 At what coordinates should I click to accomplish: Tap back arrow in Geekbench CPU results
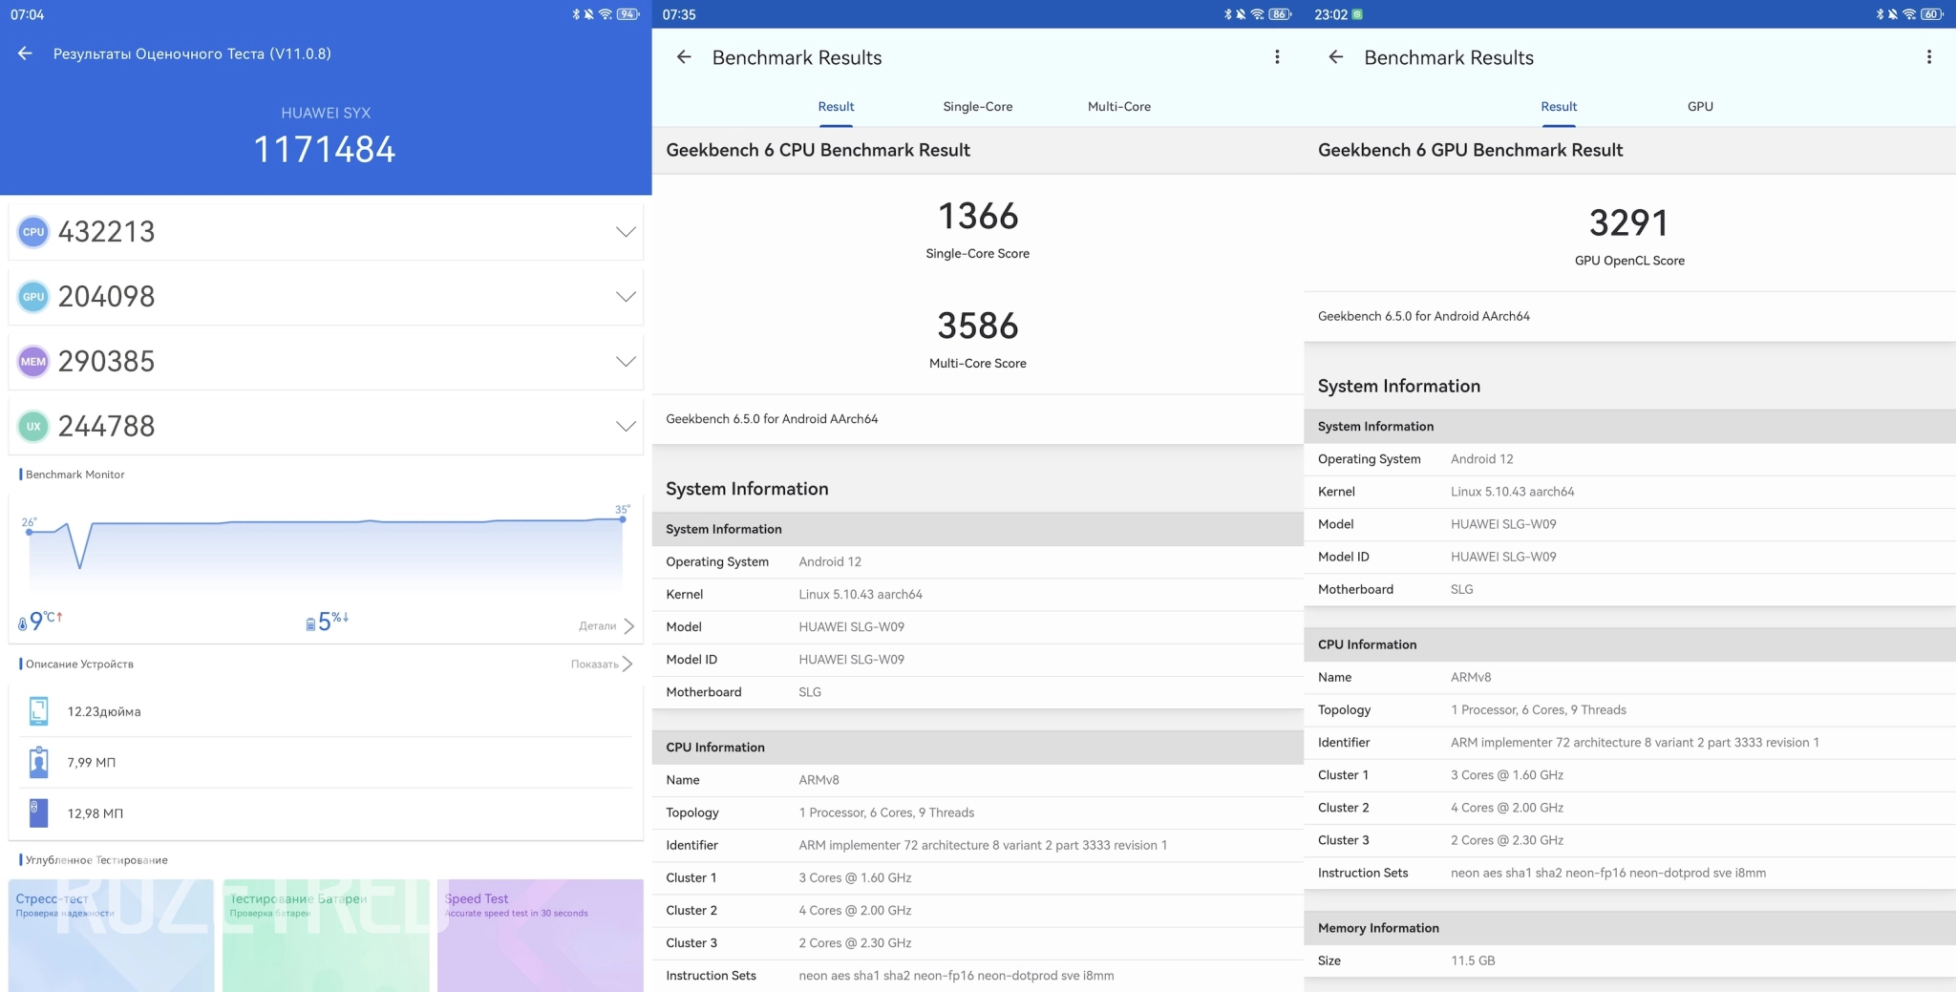tap(684, 57)
